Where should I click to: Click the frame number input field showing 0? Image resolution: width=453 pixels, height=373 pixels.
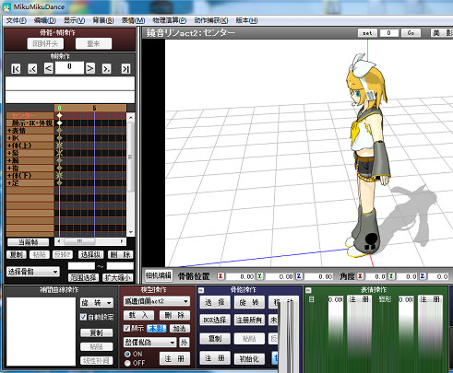coord(69,68)
